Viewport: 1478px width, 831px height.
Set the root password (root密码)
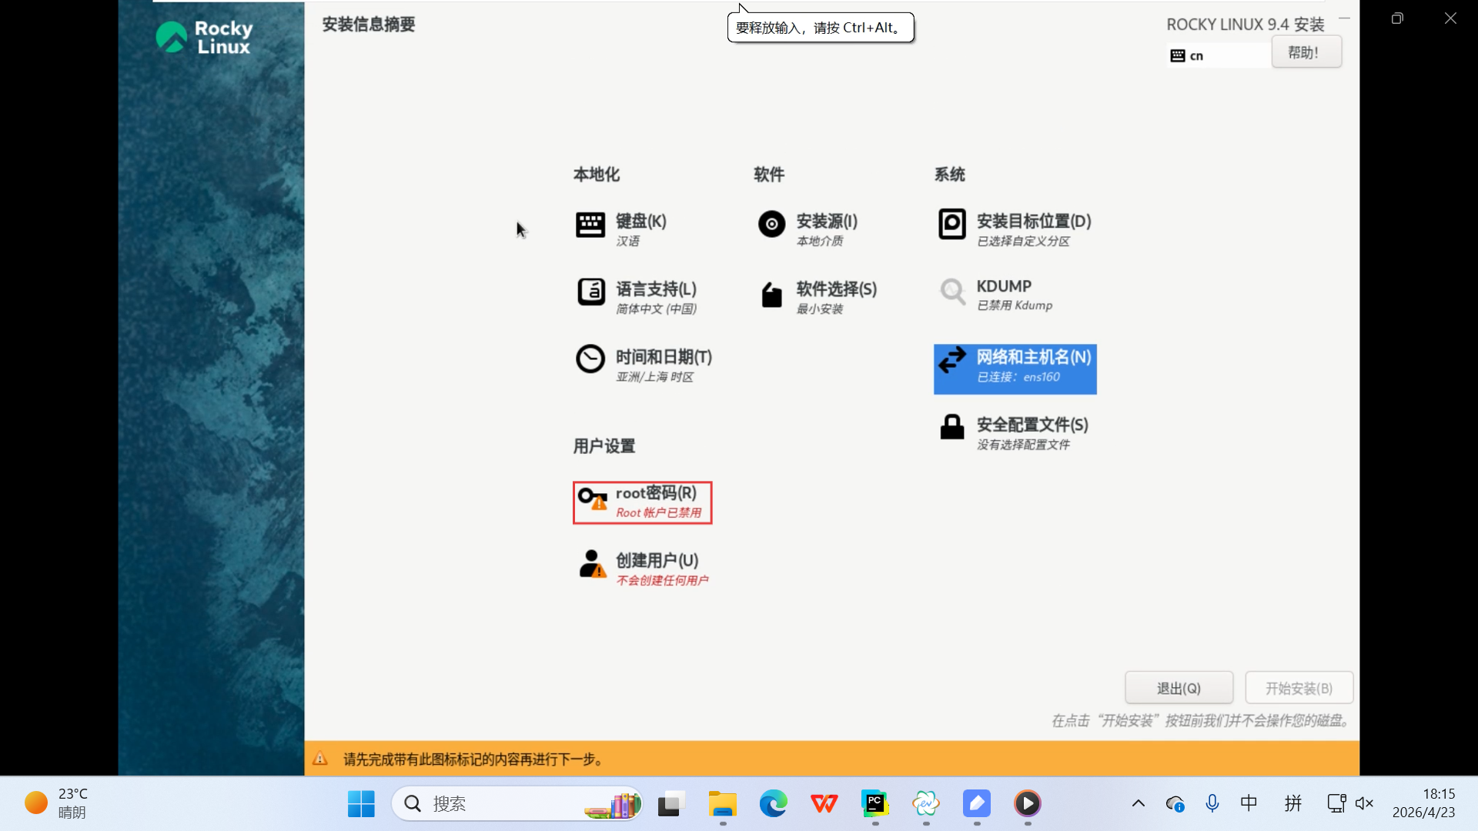(642, 502)
